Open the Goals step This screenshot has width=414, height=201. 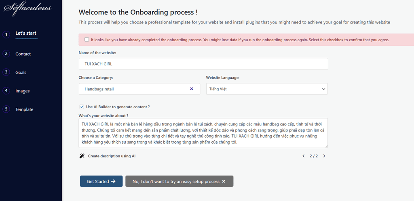(21, 73)
